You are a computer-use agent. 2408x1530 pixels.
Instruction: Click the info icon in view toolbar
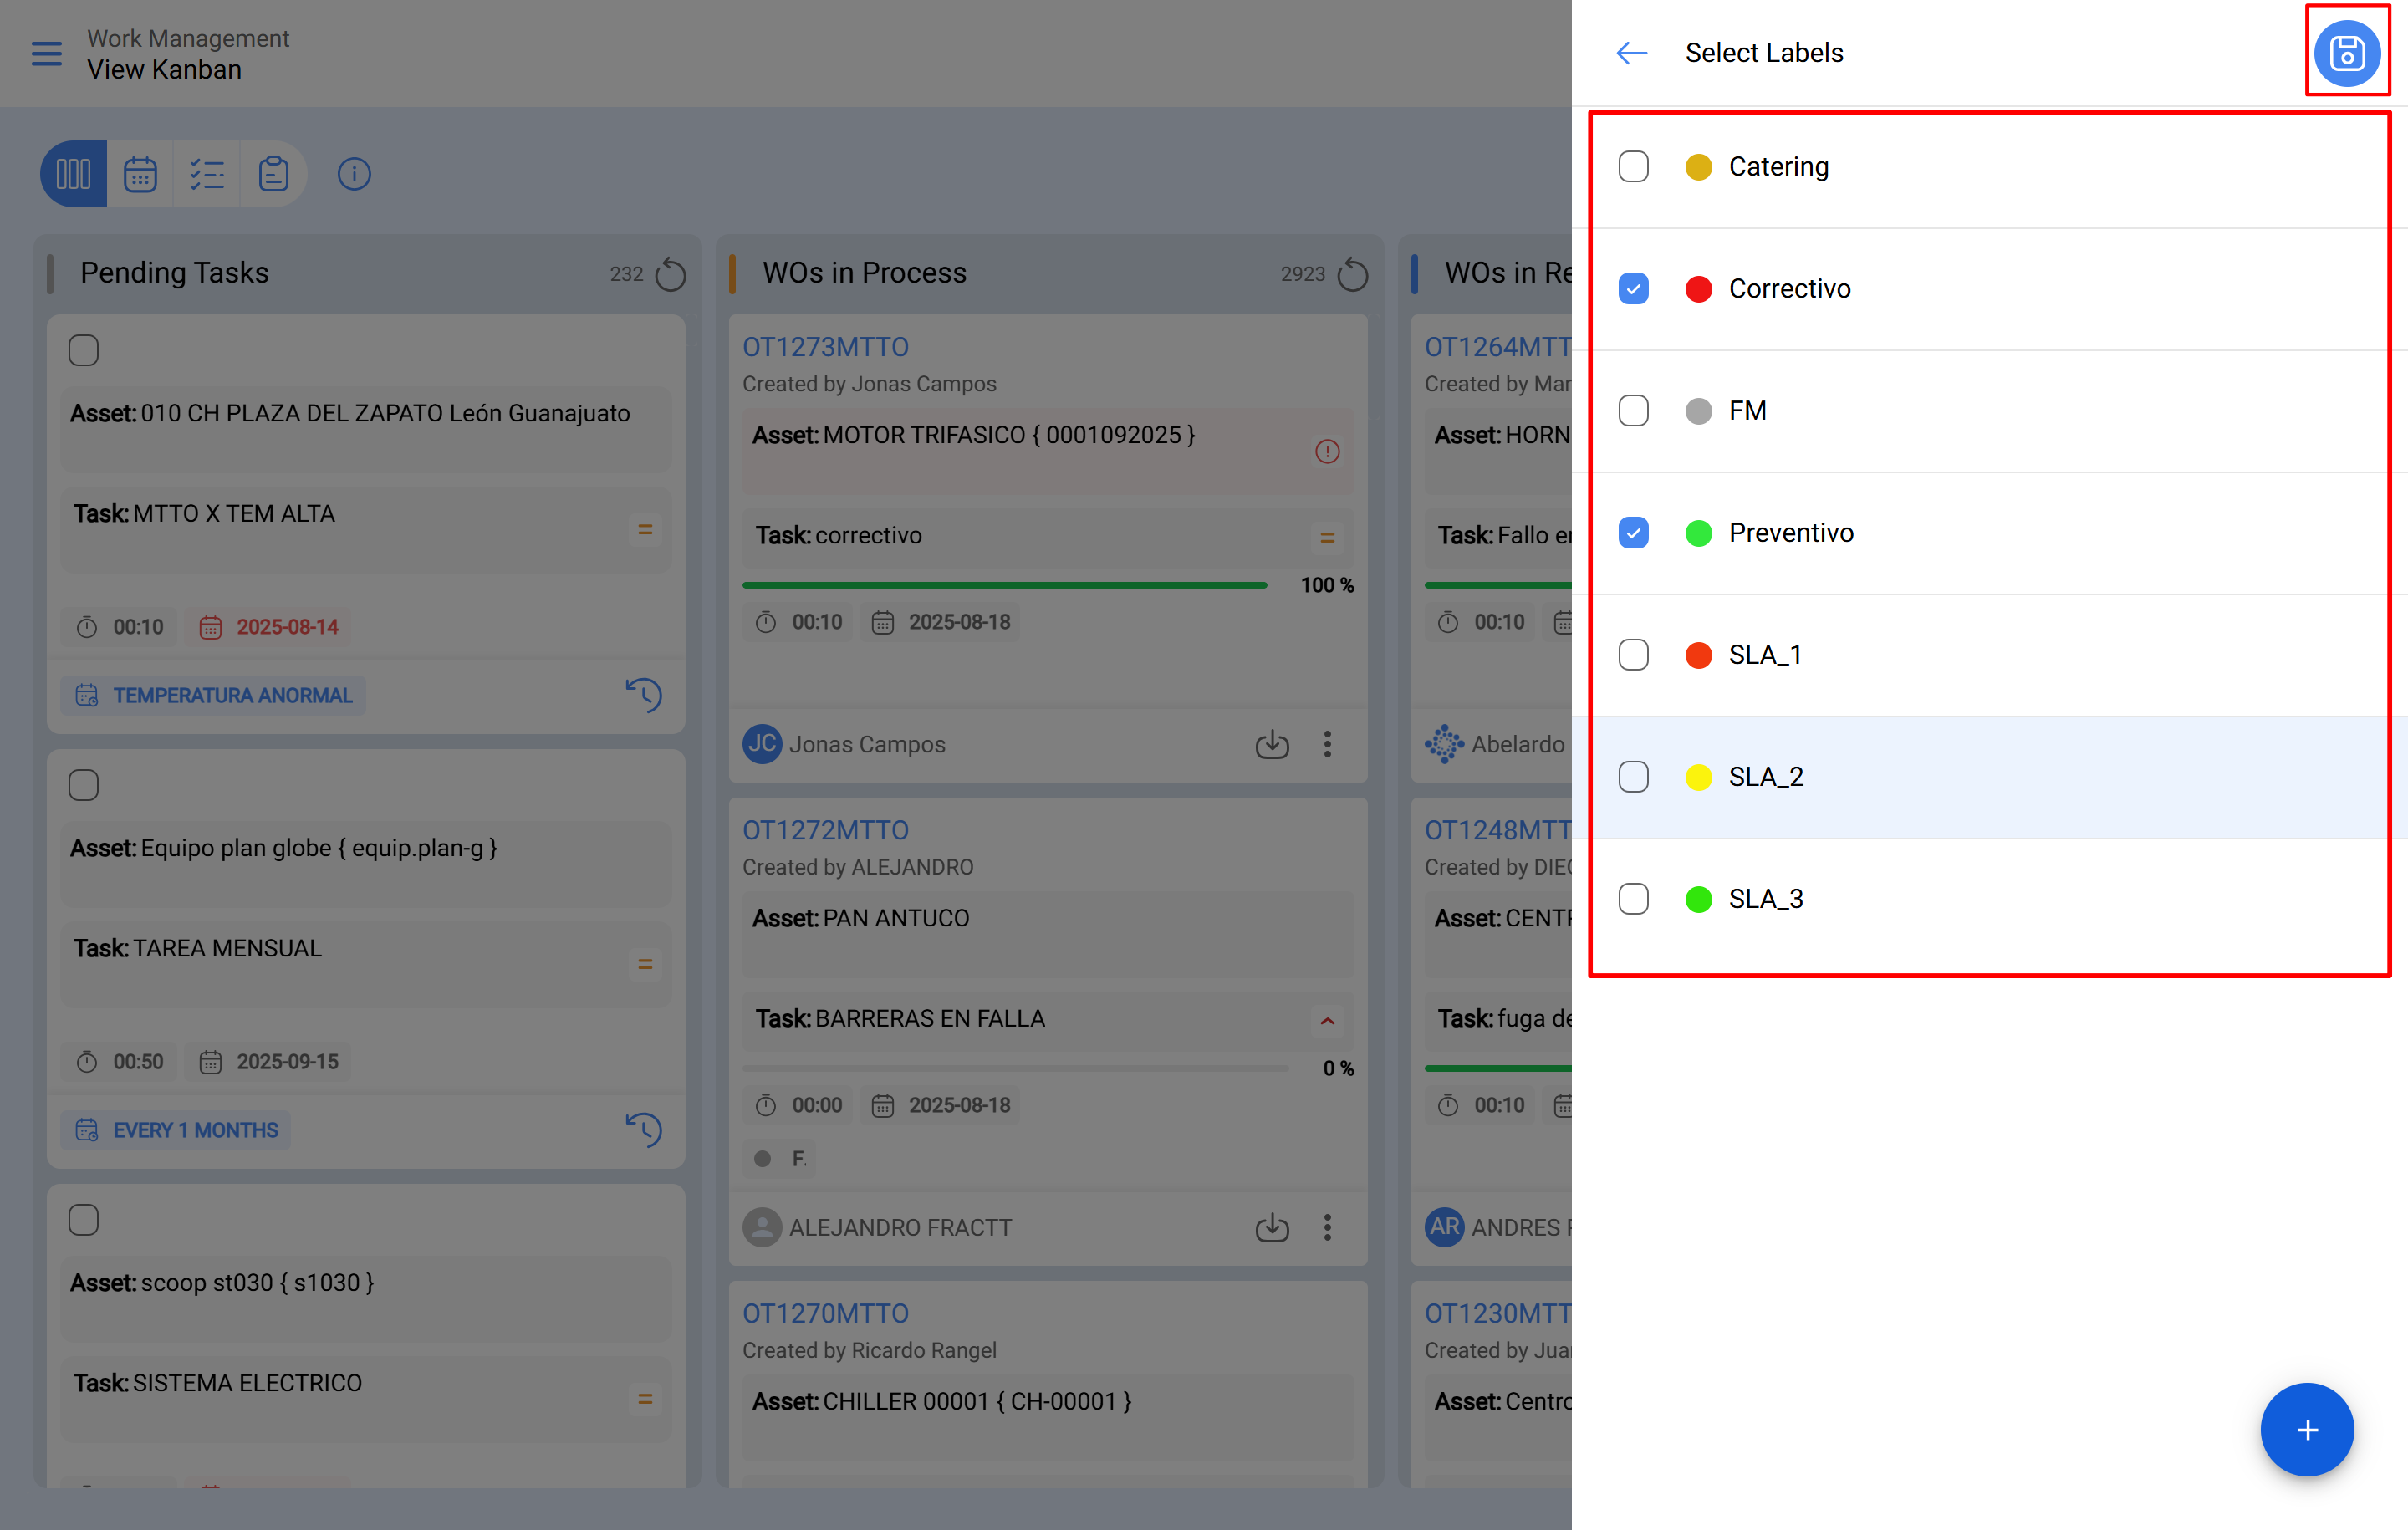[x=354, y=174]
